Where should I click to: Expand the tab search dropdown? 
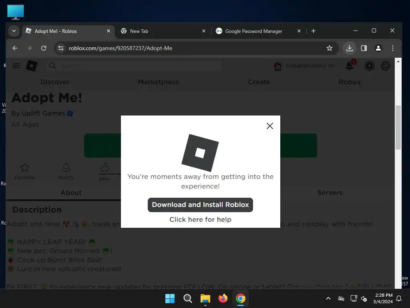click(14, 31)
